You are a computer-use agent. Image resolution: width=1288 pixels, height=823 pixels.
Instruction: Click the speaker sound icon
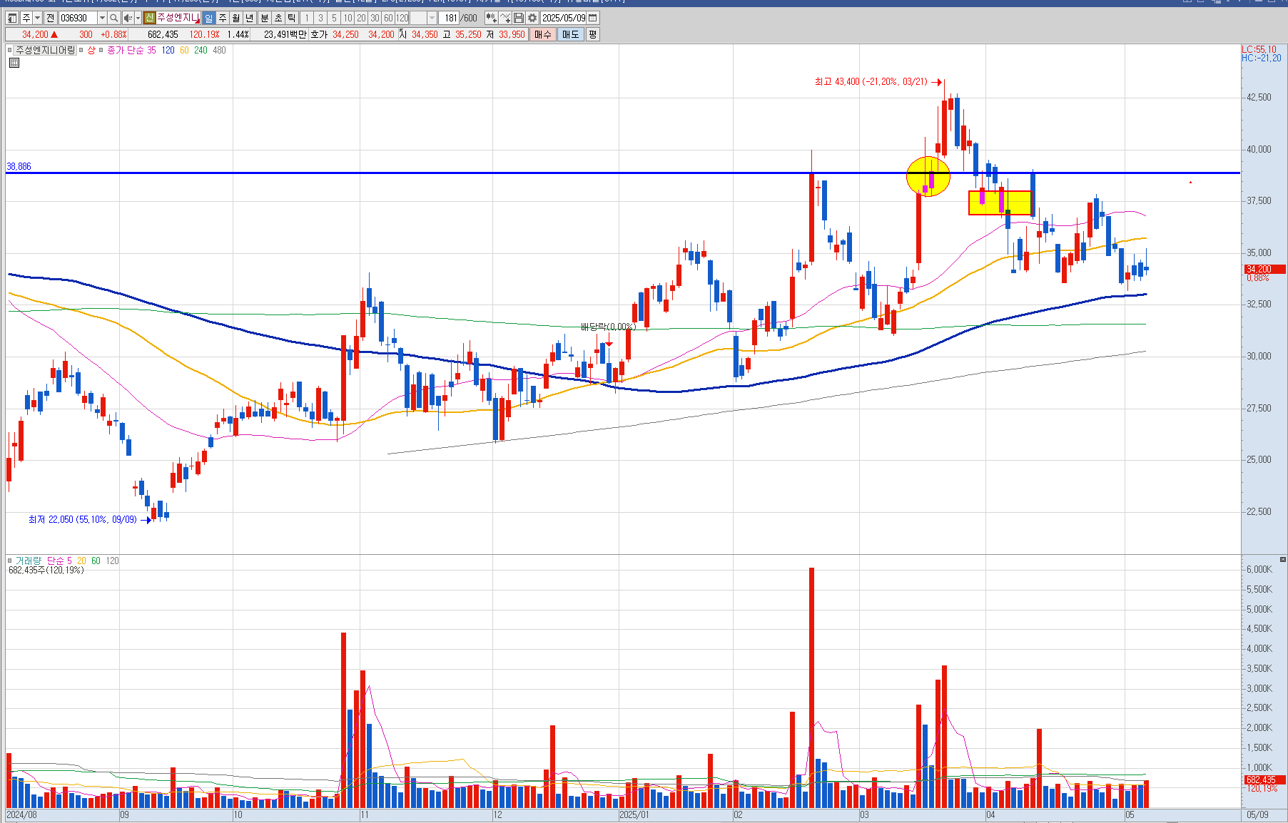127,18
